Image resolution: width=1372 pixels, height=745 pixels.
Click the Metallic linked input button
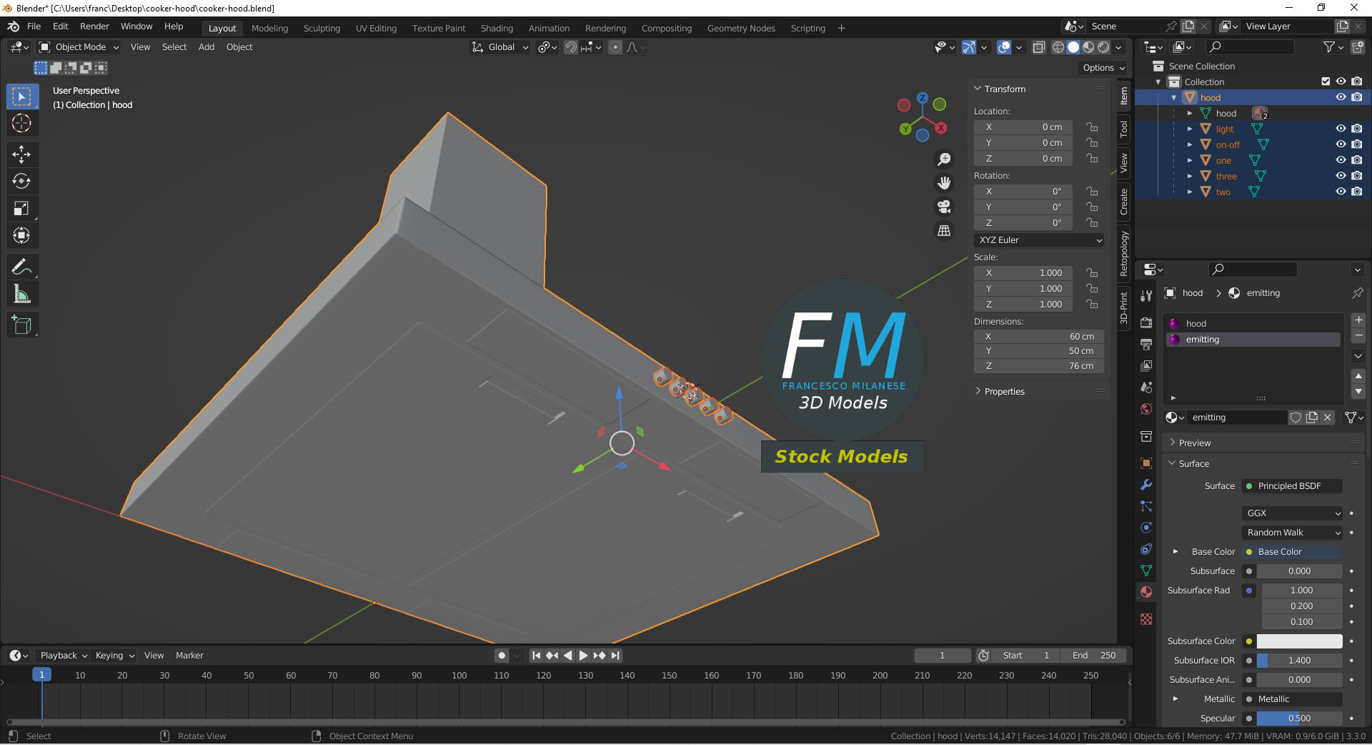1293,699
